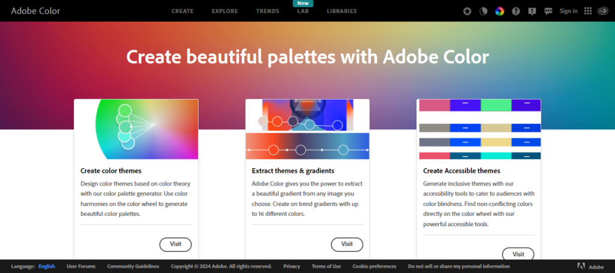Screen dimensions: 615x273
Task: Open Cookie preferences in footer
Action: (x=374, y=266)
